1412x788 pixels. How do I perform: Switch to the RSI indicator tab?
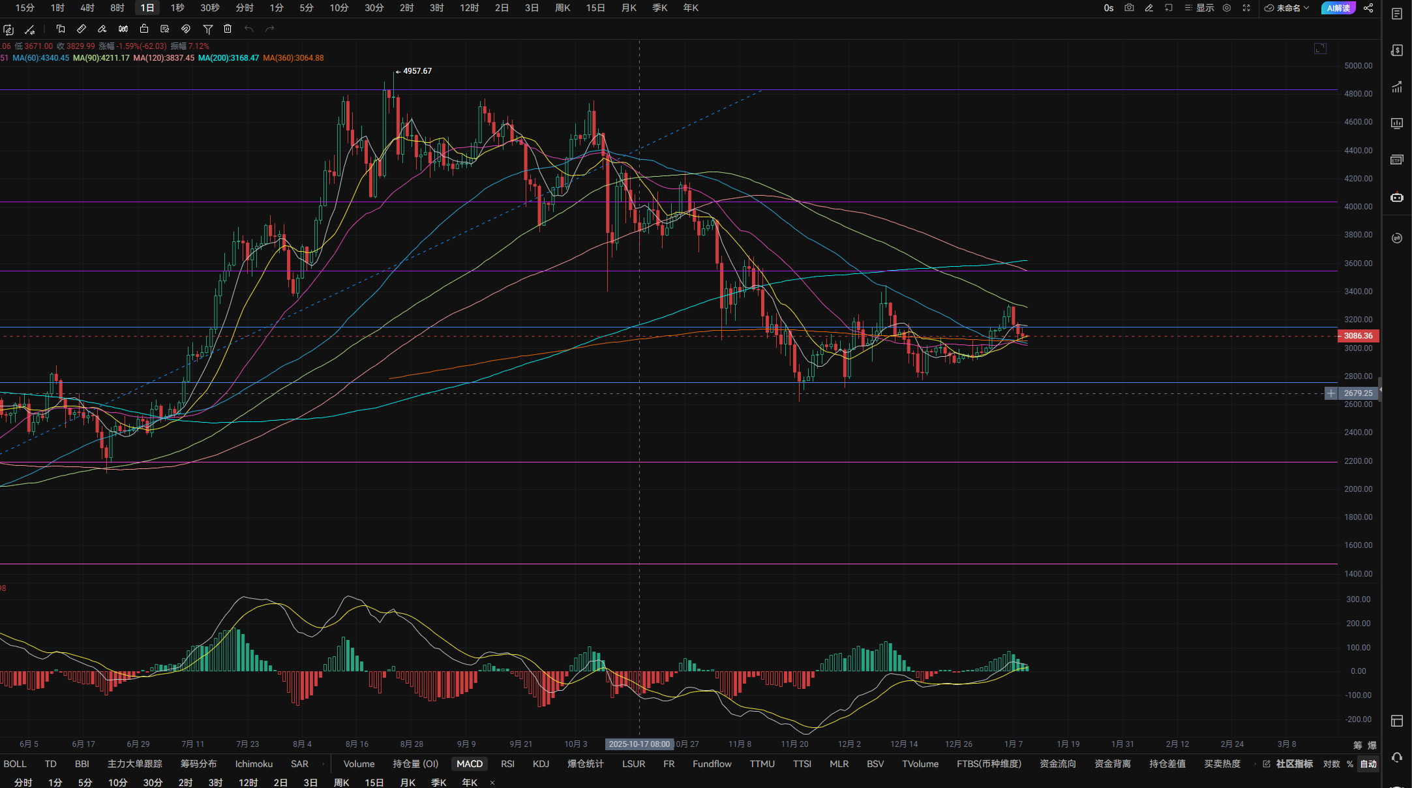coord(507,764)
